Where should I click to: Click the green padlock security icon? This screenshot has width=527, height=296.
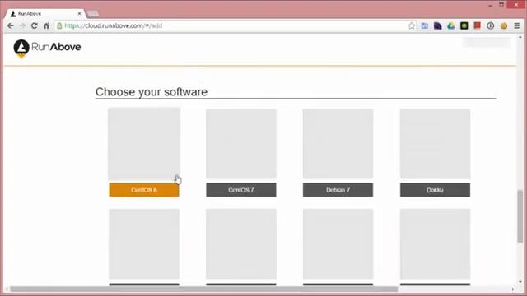(x=59, y=25)
